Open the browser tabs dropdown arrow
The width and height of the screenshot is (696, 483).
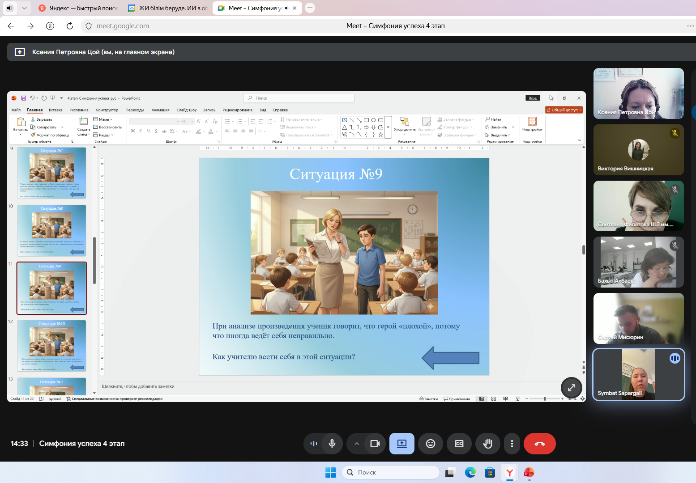24,8
